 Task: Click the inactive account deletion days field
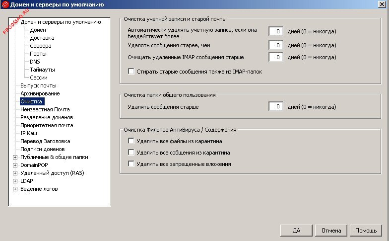point(275,31)
